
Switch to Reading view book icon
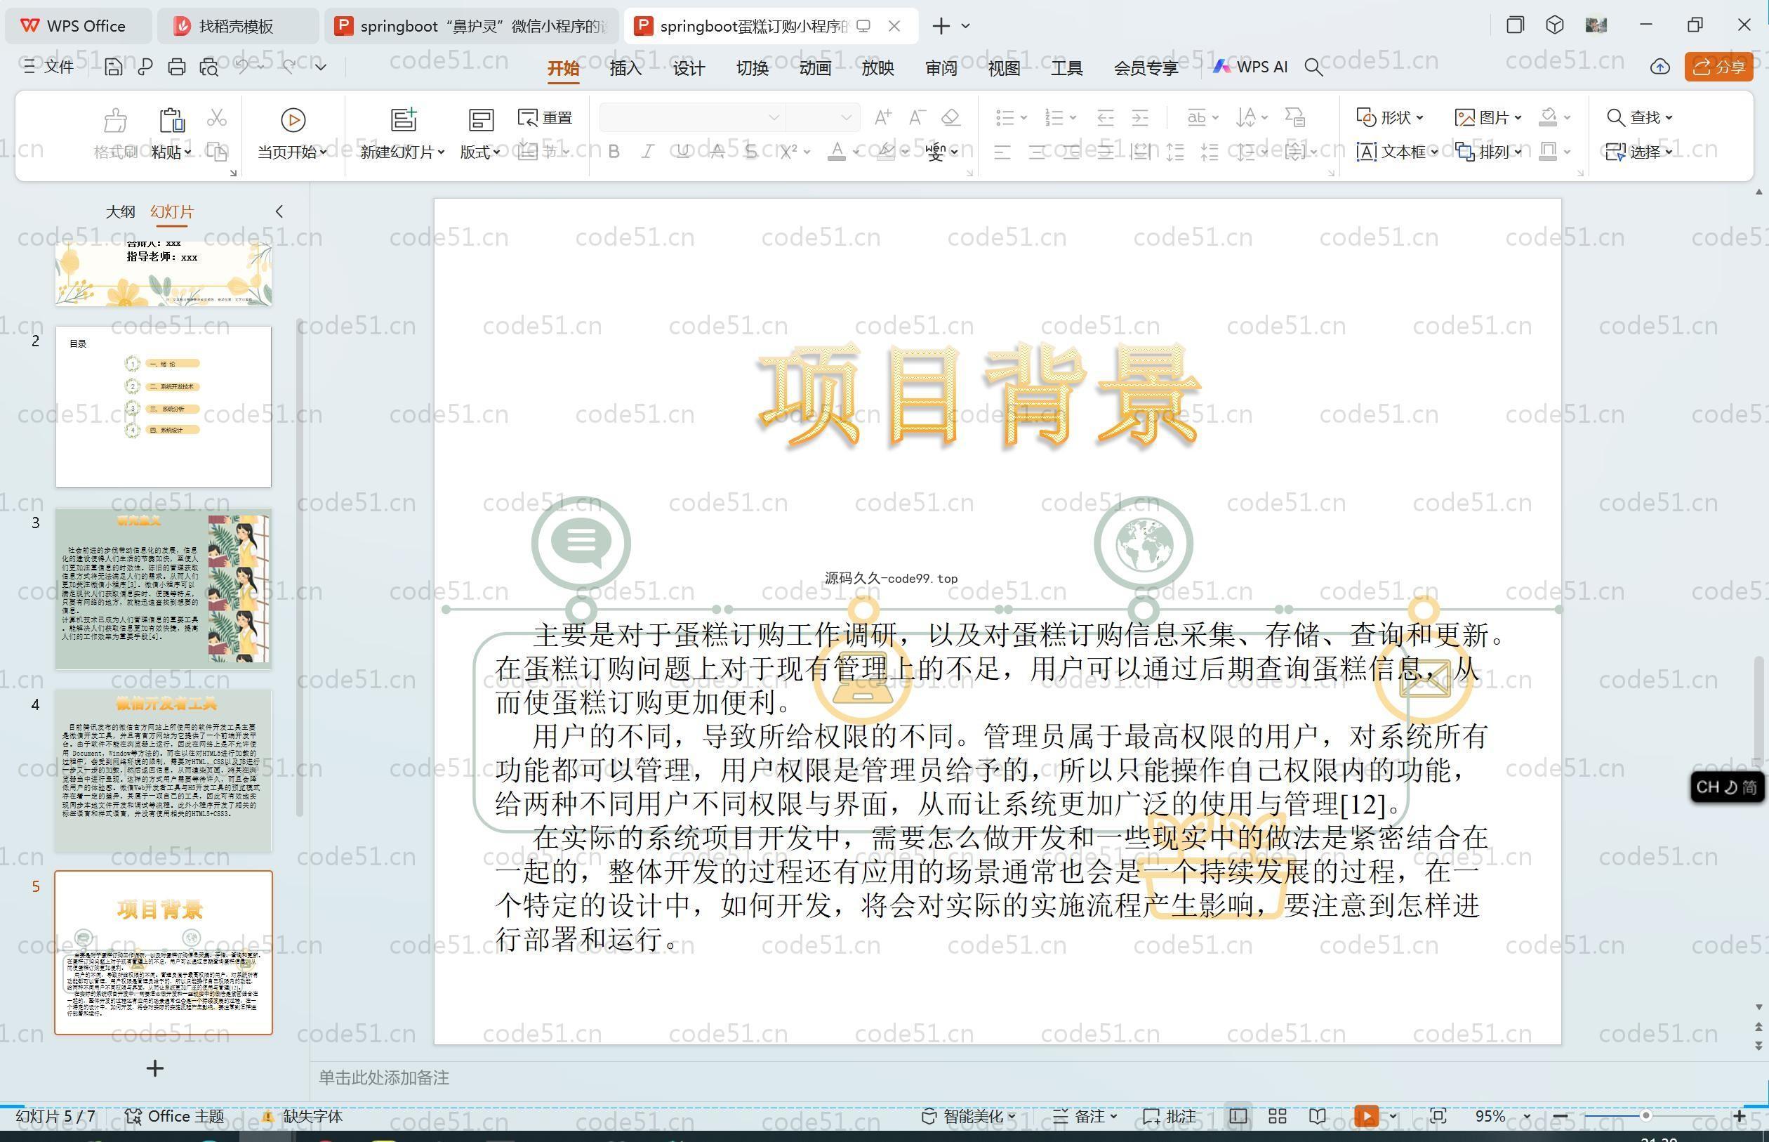click(1317, 1116)
